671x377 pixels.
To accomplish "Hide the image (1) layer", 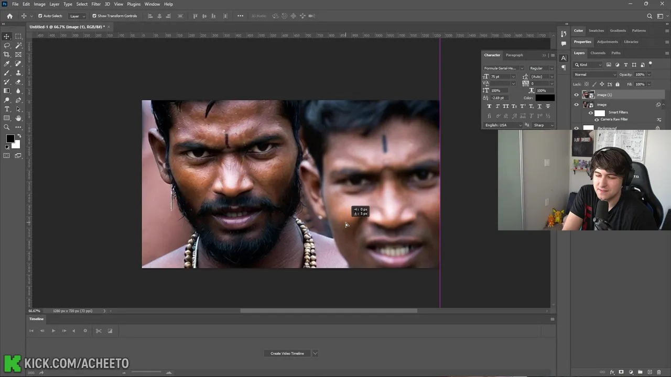I will tap(577, 95).
